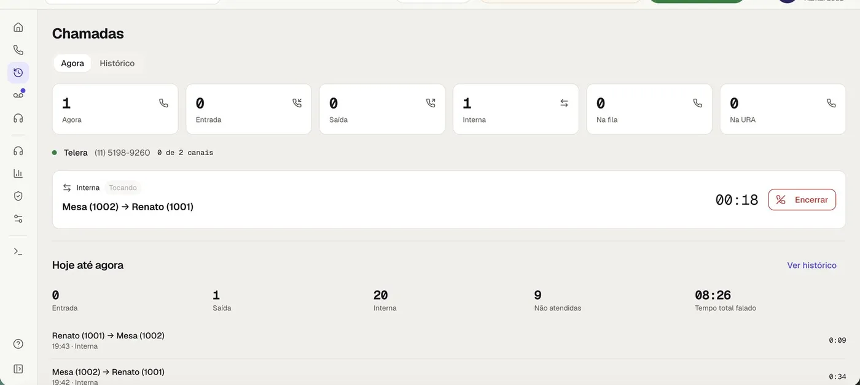The image size is (860, 385).
Task: Click the shield check icon in the sidebar
Action: click(18, 196)
